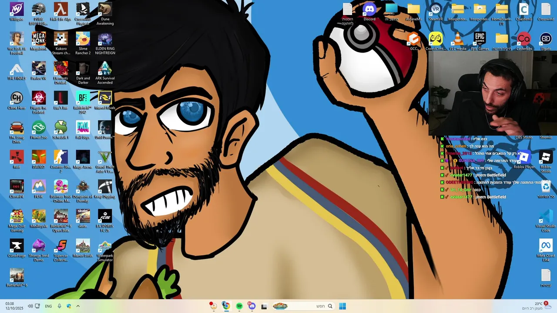This screenshot has width=557, height=313.
Task: Open the Mega Quiz Gaming shortcut
Action: point(17,220)
